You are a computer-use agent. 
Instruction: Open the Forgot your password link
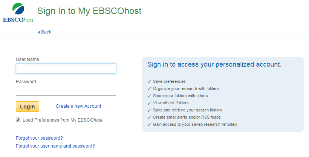[x=39, y=138]
